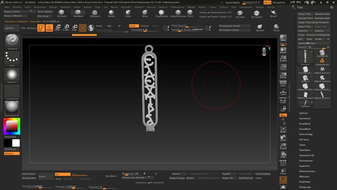Expand the Máscaras section
The image size is (337, 190).
coord(304,176)
